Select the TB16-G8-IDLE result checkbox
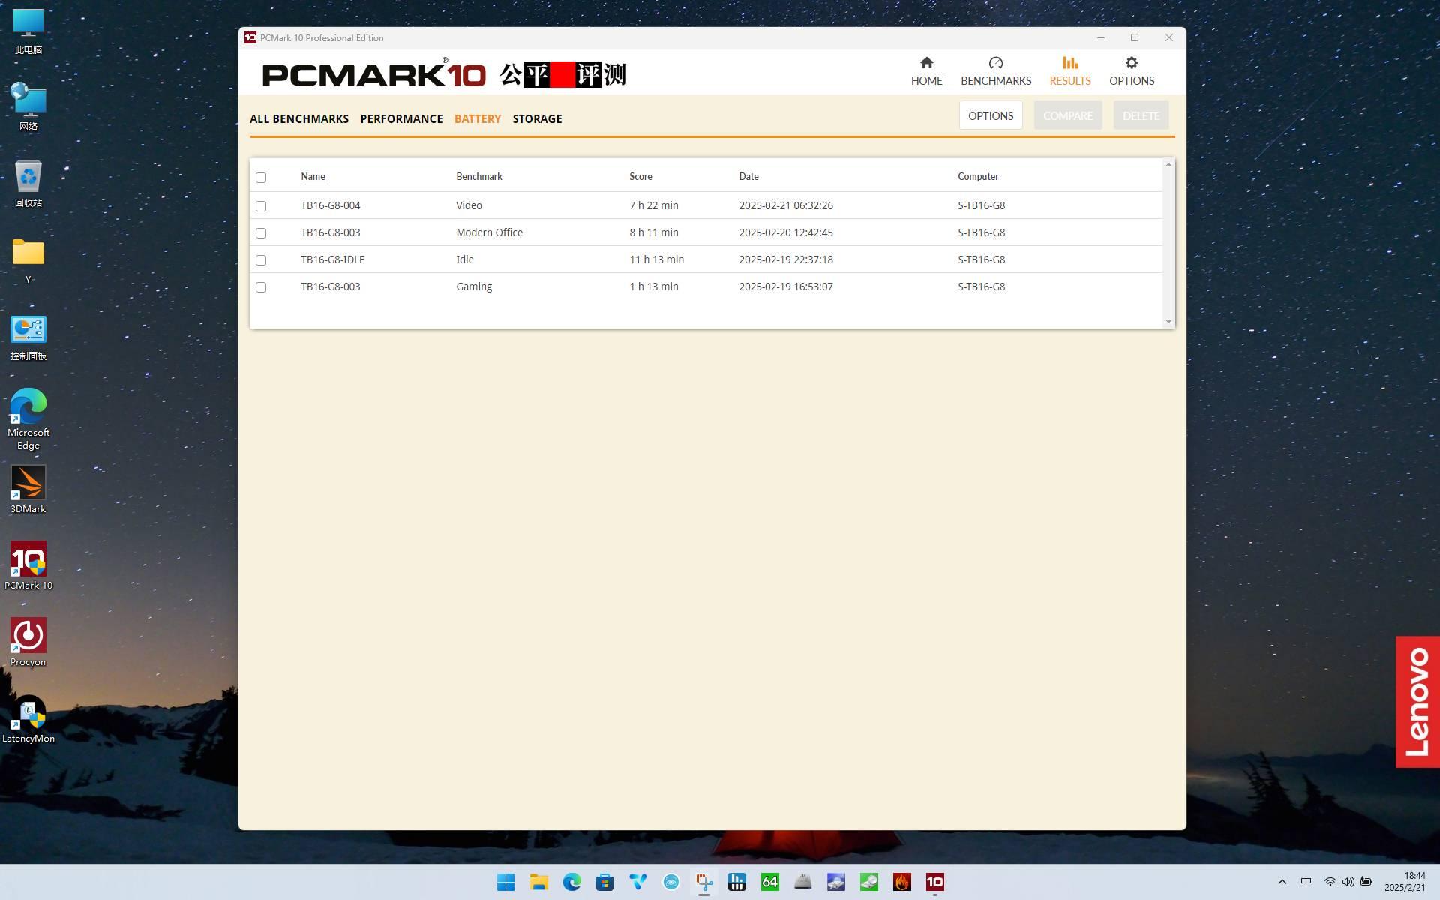 [x=261, y=260]
